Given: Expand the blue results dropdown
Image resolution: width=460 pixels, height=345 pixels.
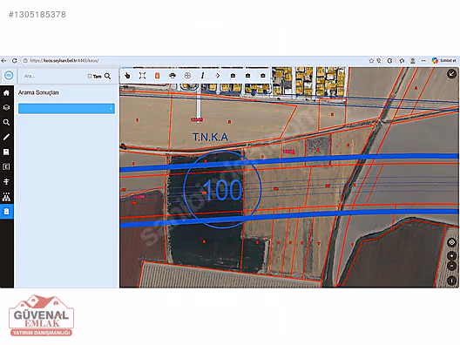Looking at the screenshot, I should [66, 109].
